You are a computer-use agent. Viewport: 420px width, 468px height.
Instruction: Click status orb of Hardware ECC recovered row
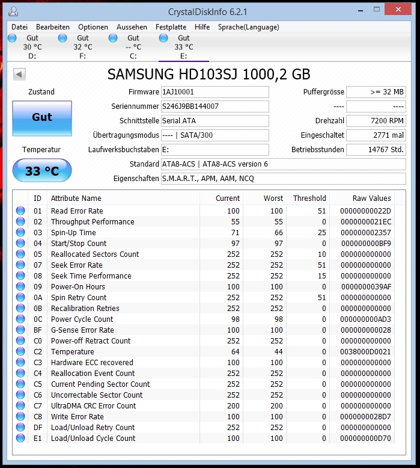coord(20,362)
